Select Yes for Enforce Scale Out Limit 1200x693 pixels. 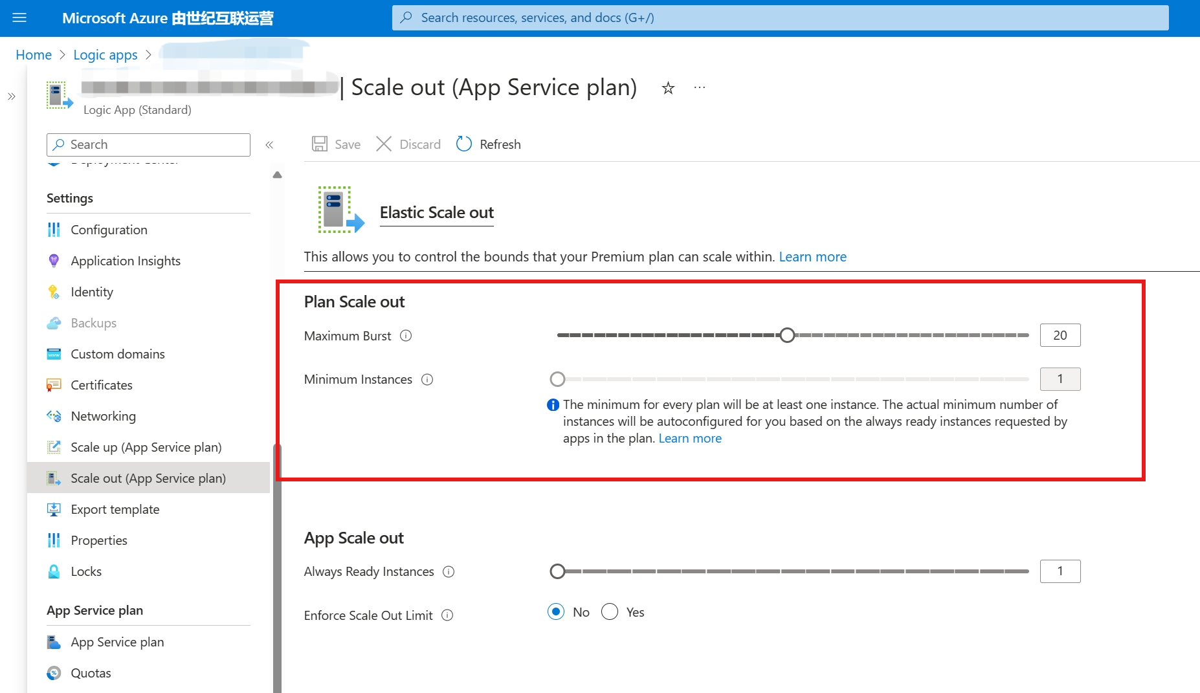click(x=610, y=612)
